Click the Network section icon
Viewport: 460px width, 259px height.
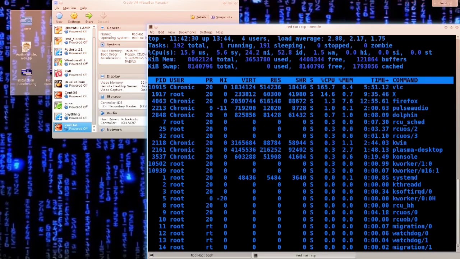point(102,129)
